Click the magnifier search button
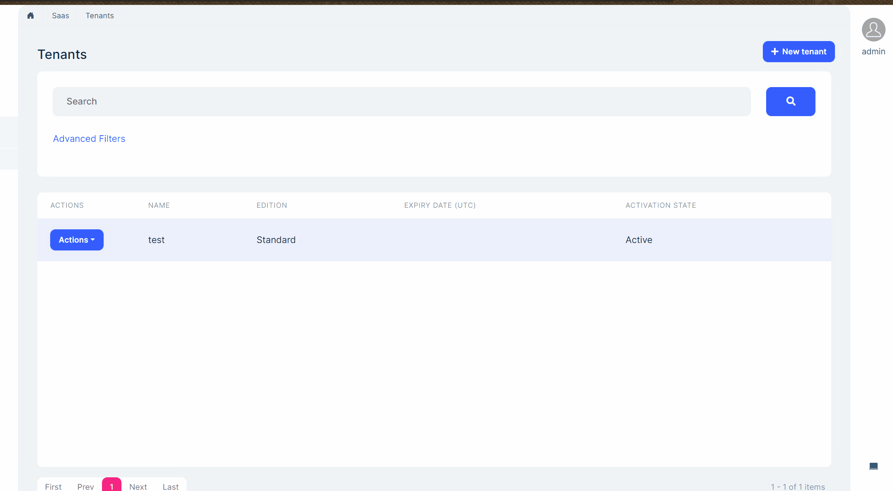Screen dimensions: 893x491 790,101
